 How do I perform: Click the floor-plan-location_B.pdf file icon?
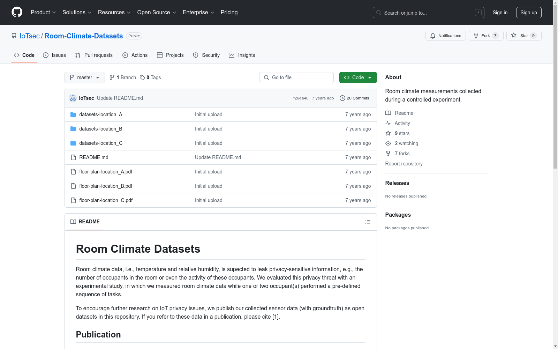[73, 186]
